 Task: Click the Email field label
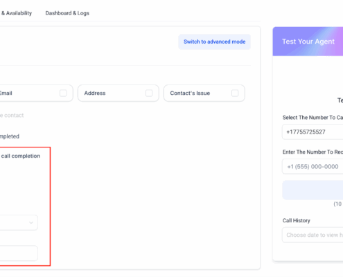coord(6,93)
